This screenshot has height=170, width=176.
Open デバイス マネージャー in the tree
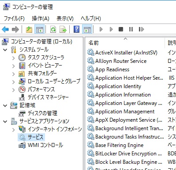pyautogui.click(x=48, y=97)
